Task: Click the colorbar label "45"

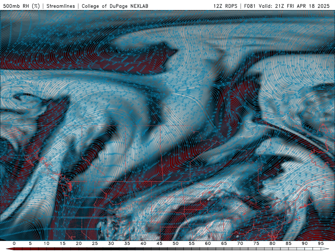Action: 160,243
